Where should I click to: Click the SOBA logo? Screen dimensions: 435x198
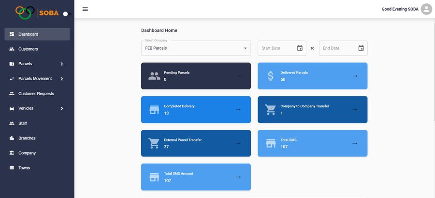37,13
